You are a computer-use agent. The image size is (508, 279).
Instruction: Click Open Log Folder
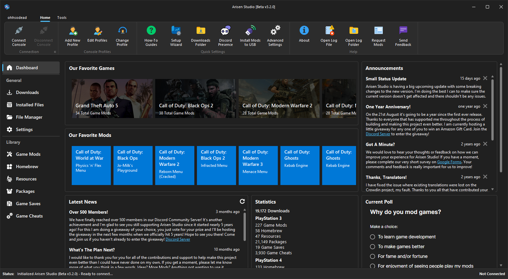click(x=354, y=36)
